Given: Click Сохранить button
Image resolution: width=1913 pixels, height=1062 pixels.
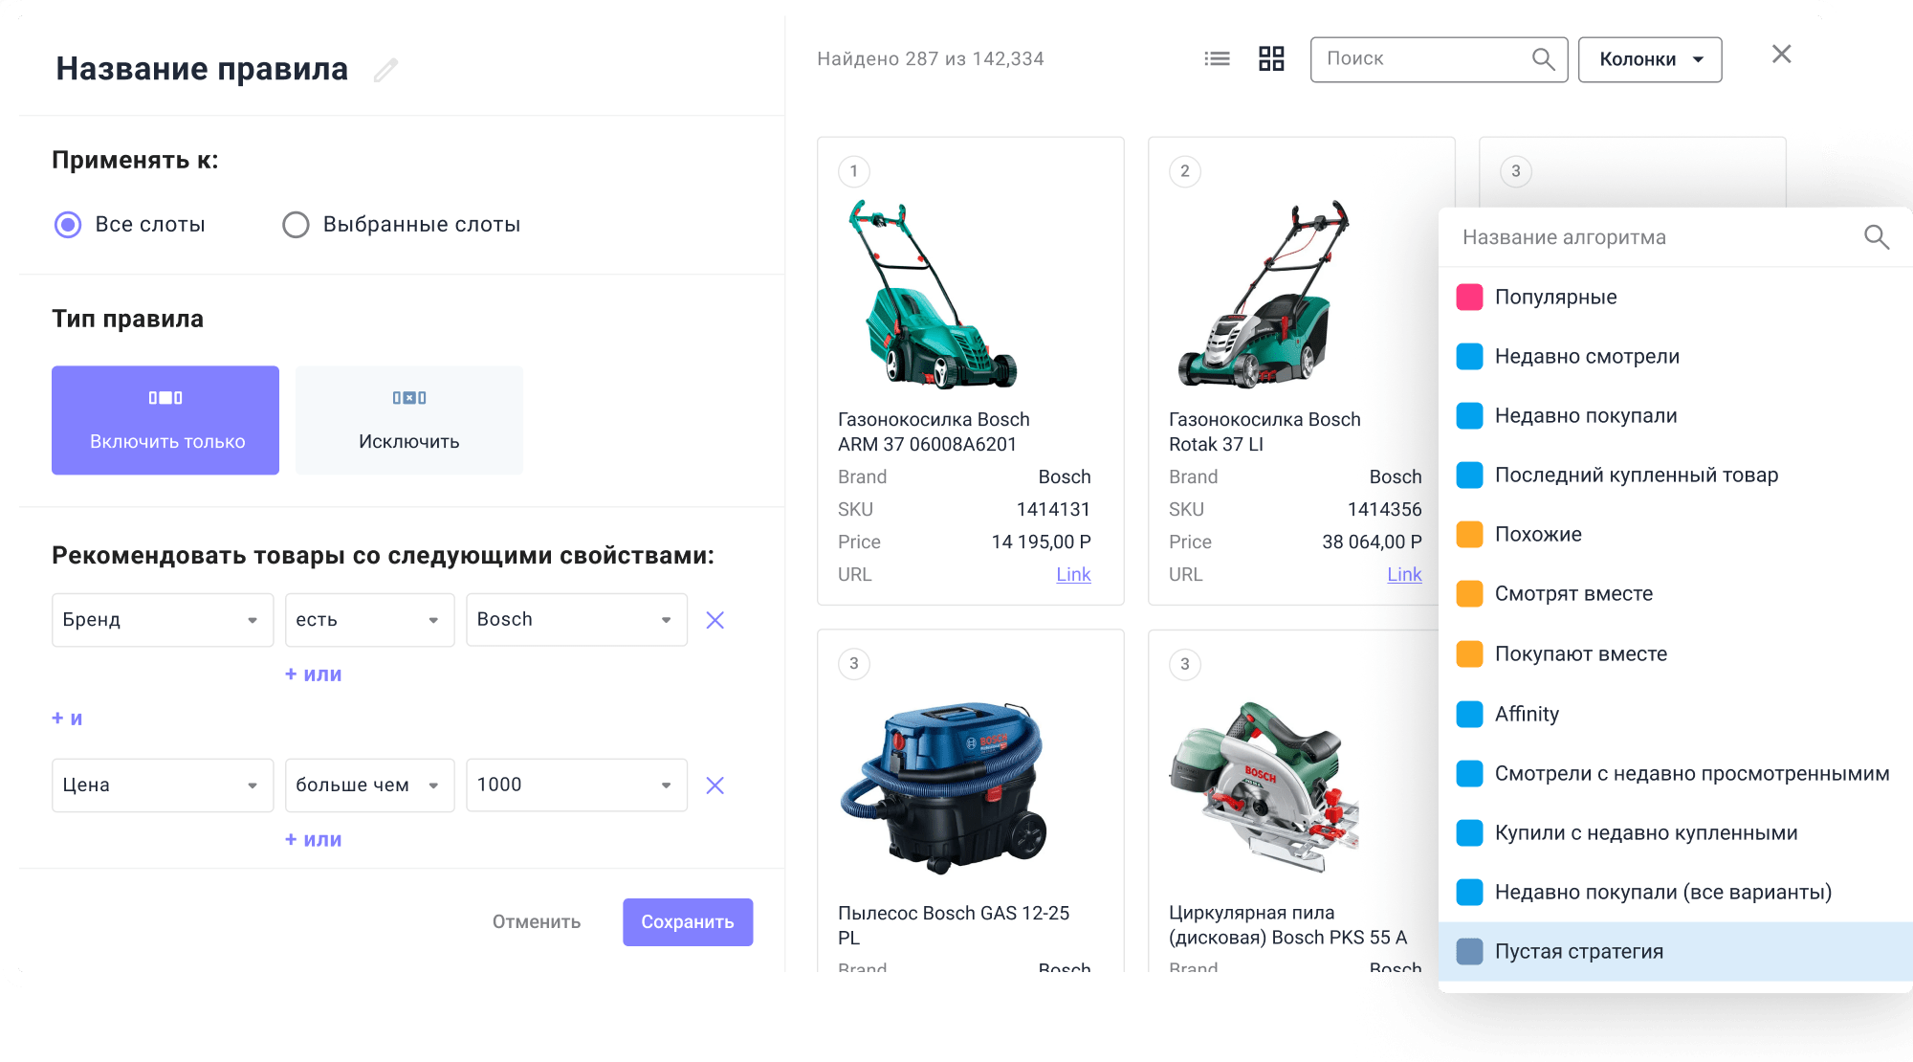Looking at the screenshot, I should point(688,922).
